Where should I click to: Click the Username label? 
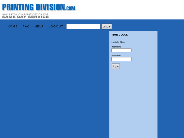(x=116, y=47)
